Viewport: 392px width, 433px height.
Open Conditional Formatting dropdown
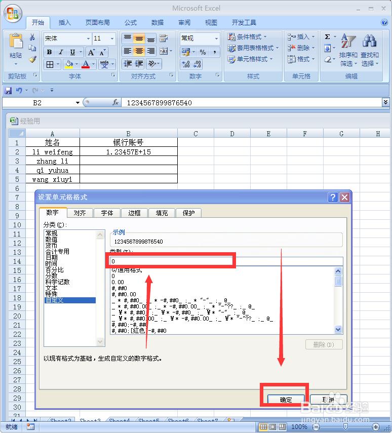click(x=247, y=37)
